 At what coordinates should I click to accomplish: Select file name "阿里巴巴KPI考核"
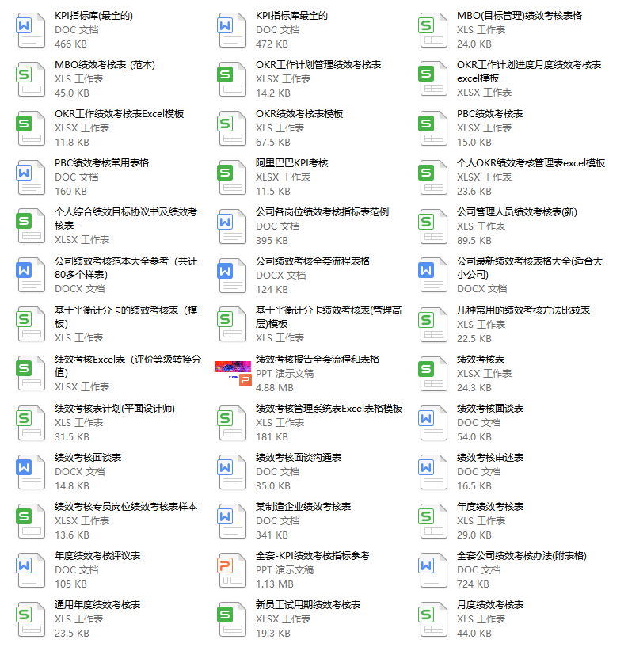pos(291,163)
